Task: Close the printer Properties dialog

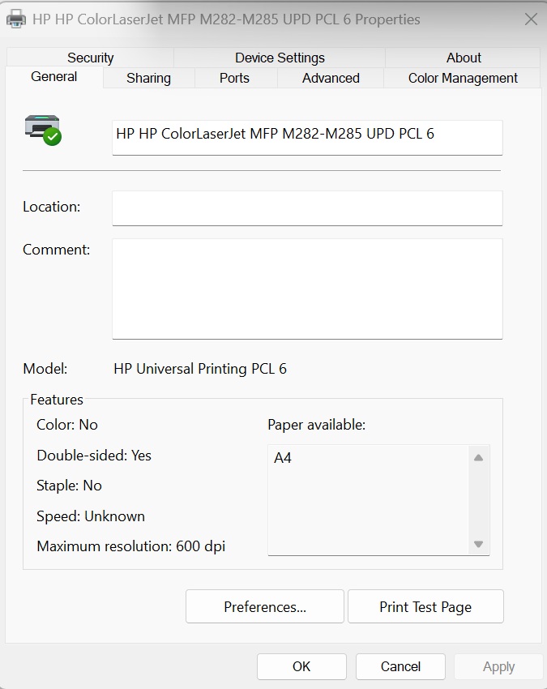Action: click(531, 19)
